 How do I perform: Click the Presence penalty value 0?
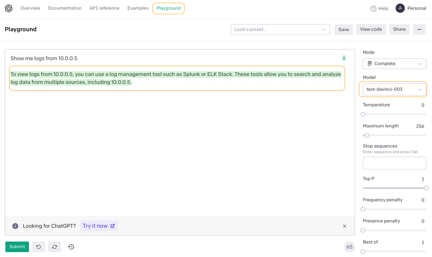click(423, 221)
